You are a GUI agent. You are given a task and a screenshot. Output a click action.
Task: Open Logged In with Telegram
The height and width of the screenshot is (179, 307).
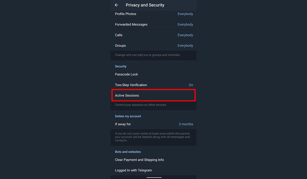[x=133, y=170]
